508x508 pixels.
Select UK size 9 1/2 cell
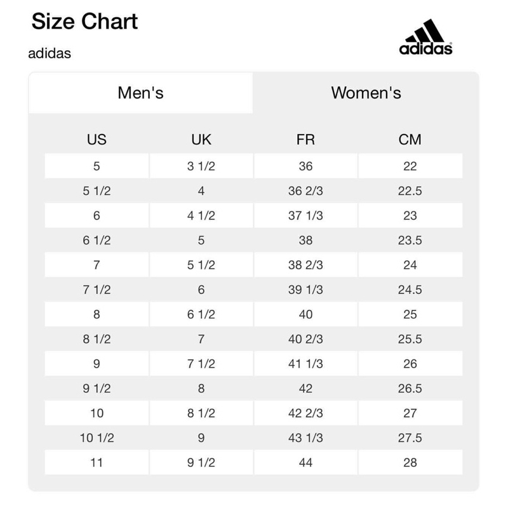201,462
